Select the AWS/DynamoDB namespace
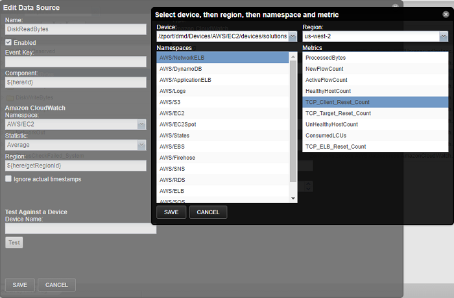Viewport: 454px width, 298px height. (222, 69)
